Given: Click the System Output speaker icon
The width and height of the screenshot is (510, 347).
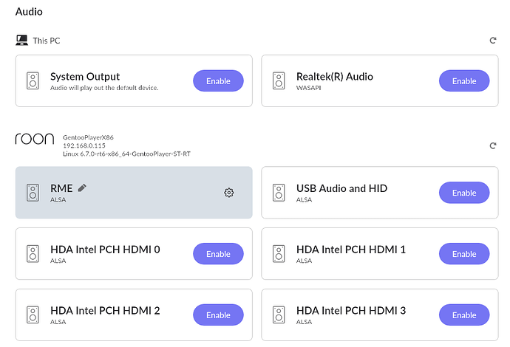Looking at the screenshot, I should 33,80.
